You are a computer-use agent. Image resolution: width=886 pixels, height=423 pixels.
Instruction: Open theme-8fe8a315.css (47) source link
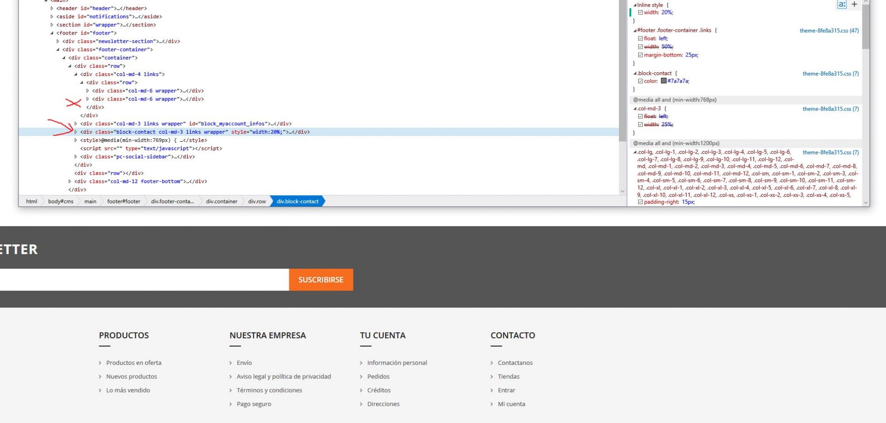(x=829, y=31)
